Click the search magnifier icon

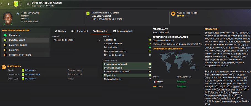point(28,4)
